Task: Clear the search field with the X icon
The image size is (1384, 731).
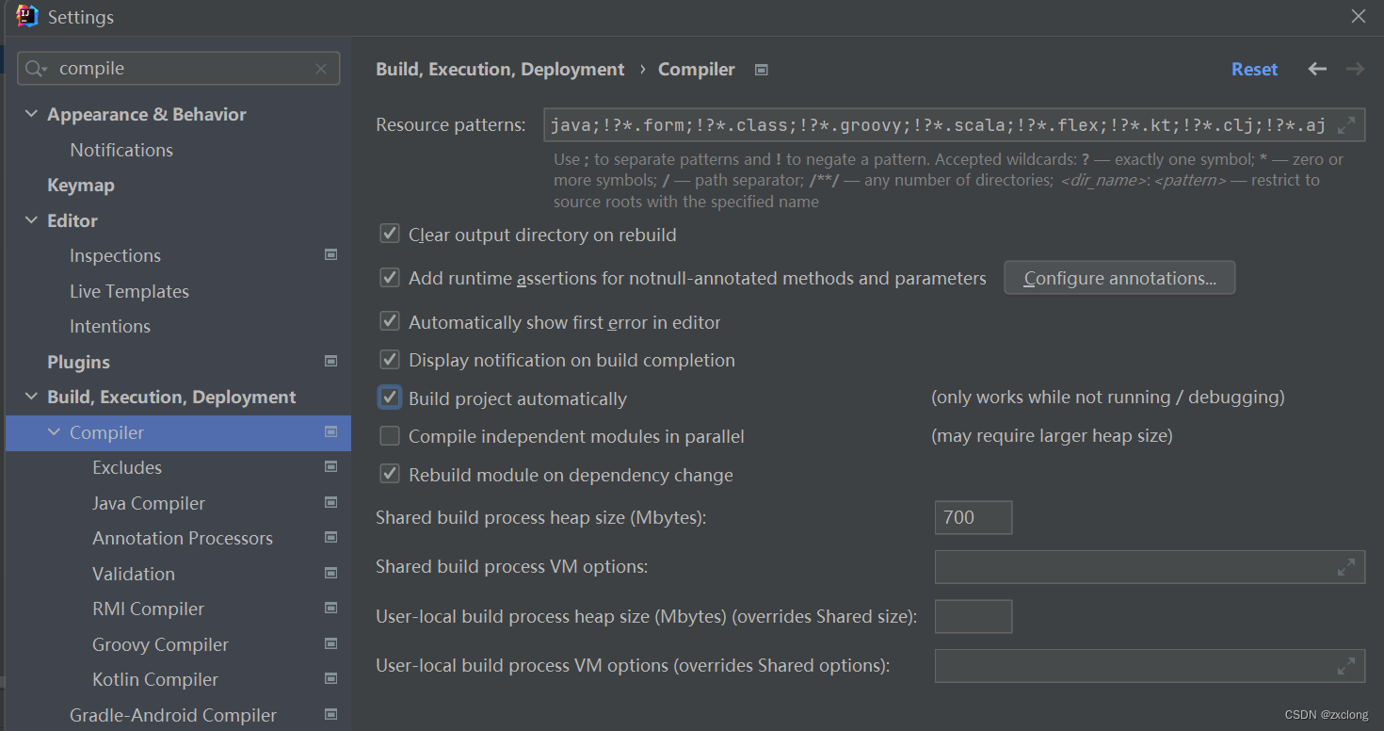Action: tap(321, 69)
